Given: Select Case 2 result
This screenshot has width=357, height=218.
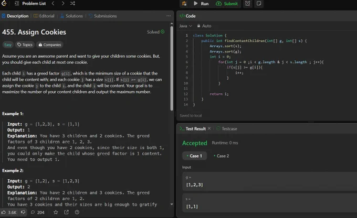Looking at the screenshot, I should [222, 156].
